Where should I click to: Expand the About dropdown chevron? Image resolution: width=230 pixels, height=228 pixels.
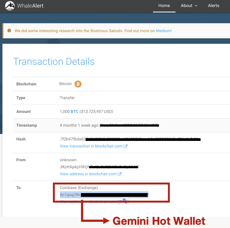[196, 6]
